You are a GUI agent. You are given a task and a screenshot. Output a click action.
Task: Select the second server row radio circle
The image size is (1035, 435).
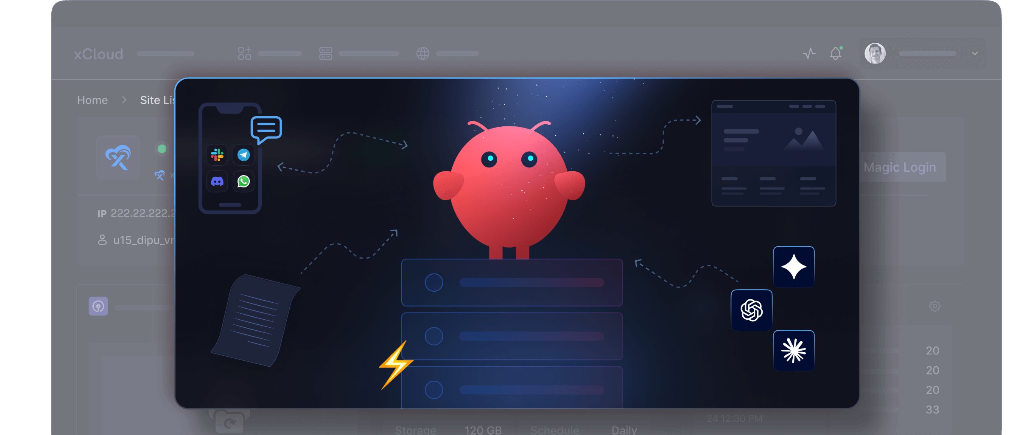tap(434, 336)
